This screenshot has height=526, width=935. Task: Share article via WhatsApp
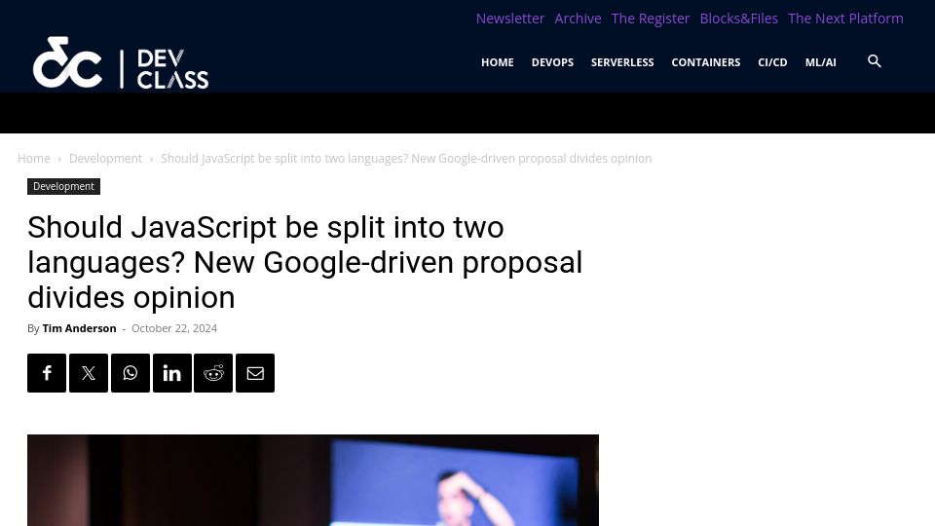130,373
